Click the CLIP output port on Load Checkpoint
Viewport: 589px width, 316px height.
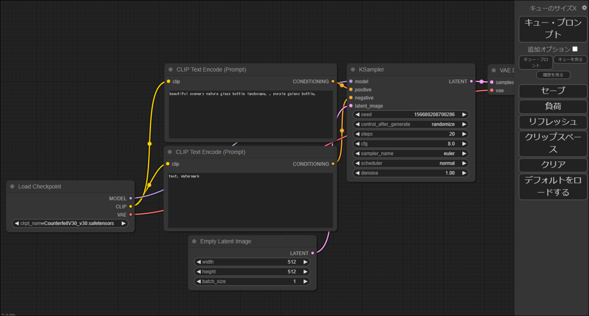[x=131, y=206]
